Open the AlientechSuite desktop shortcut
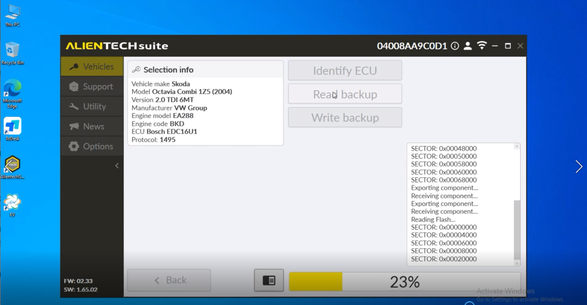Screen dimensions: 587x305 (12, 166)
